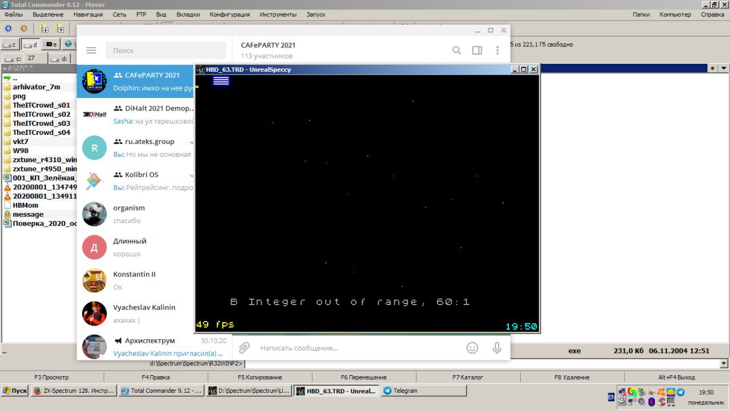Viewport: 730px width, 411px height.
Task: Click CCleaner icon in system tray
Action: (662, 402)
